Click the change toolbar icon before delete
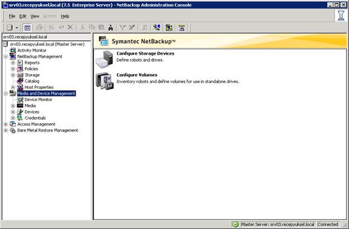Screen dimensions: 349x229 pos(61,28)
